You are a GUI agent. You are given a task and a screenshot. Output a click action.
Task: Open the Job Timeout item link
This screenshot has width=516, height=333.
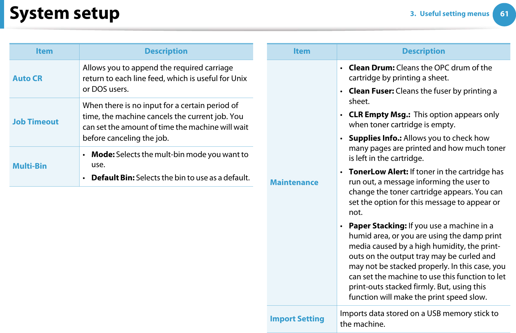36,122
